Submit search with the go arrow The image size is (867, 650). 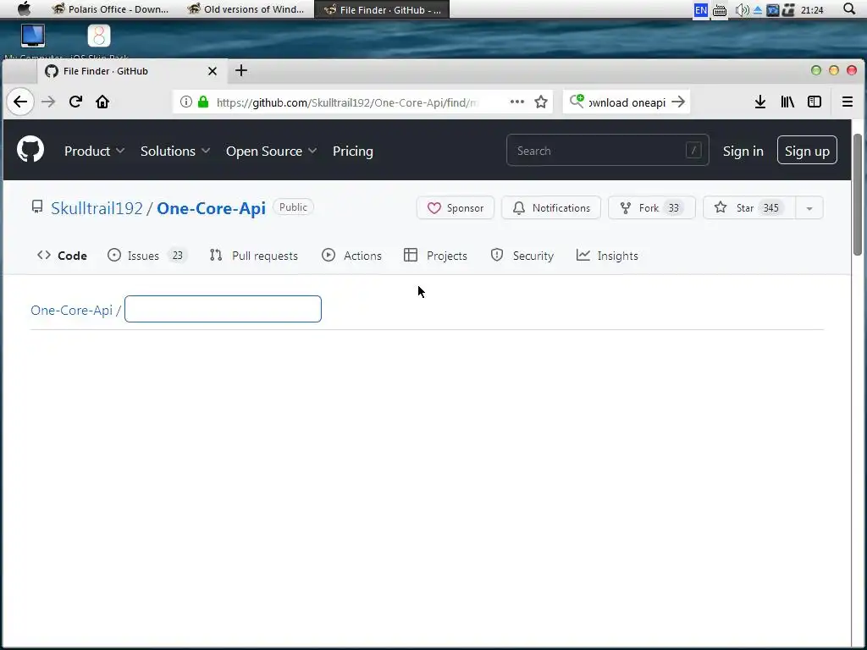pos(678,102)
